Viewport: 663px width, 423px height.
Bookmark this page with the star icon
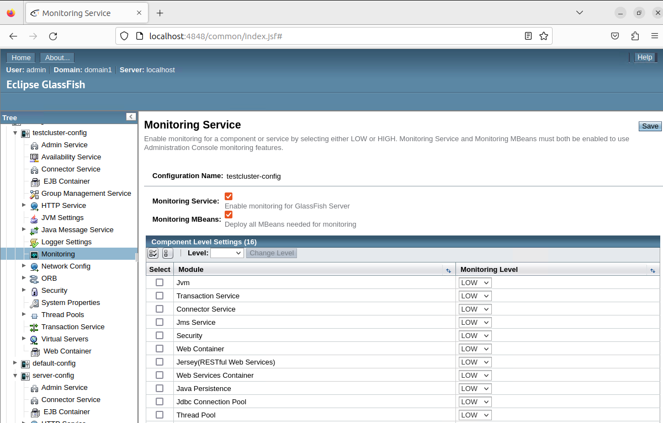544,36
